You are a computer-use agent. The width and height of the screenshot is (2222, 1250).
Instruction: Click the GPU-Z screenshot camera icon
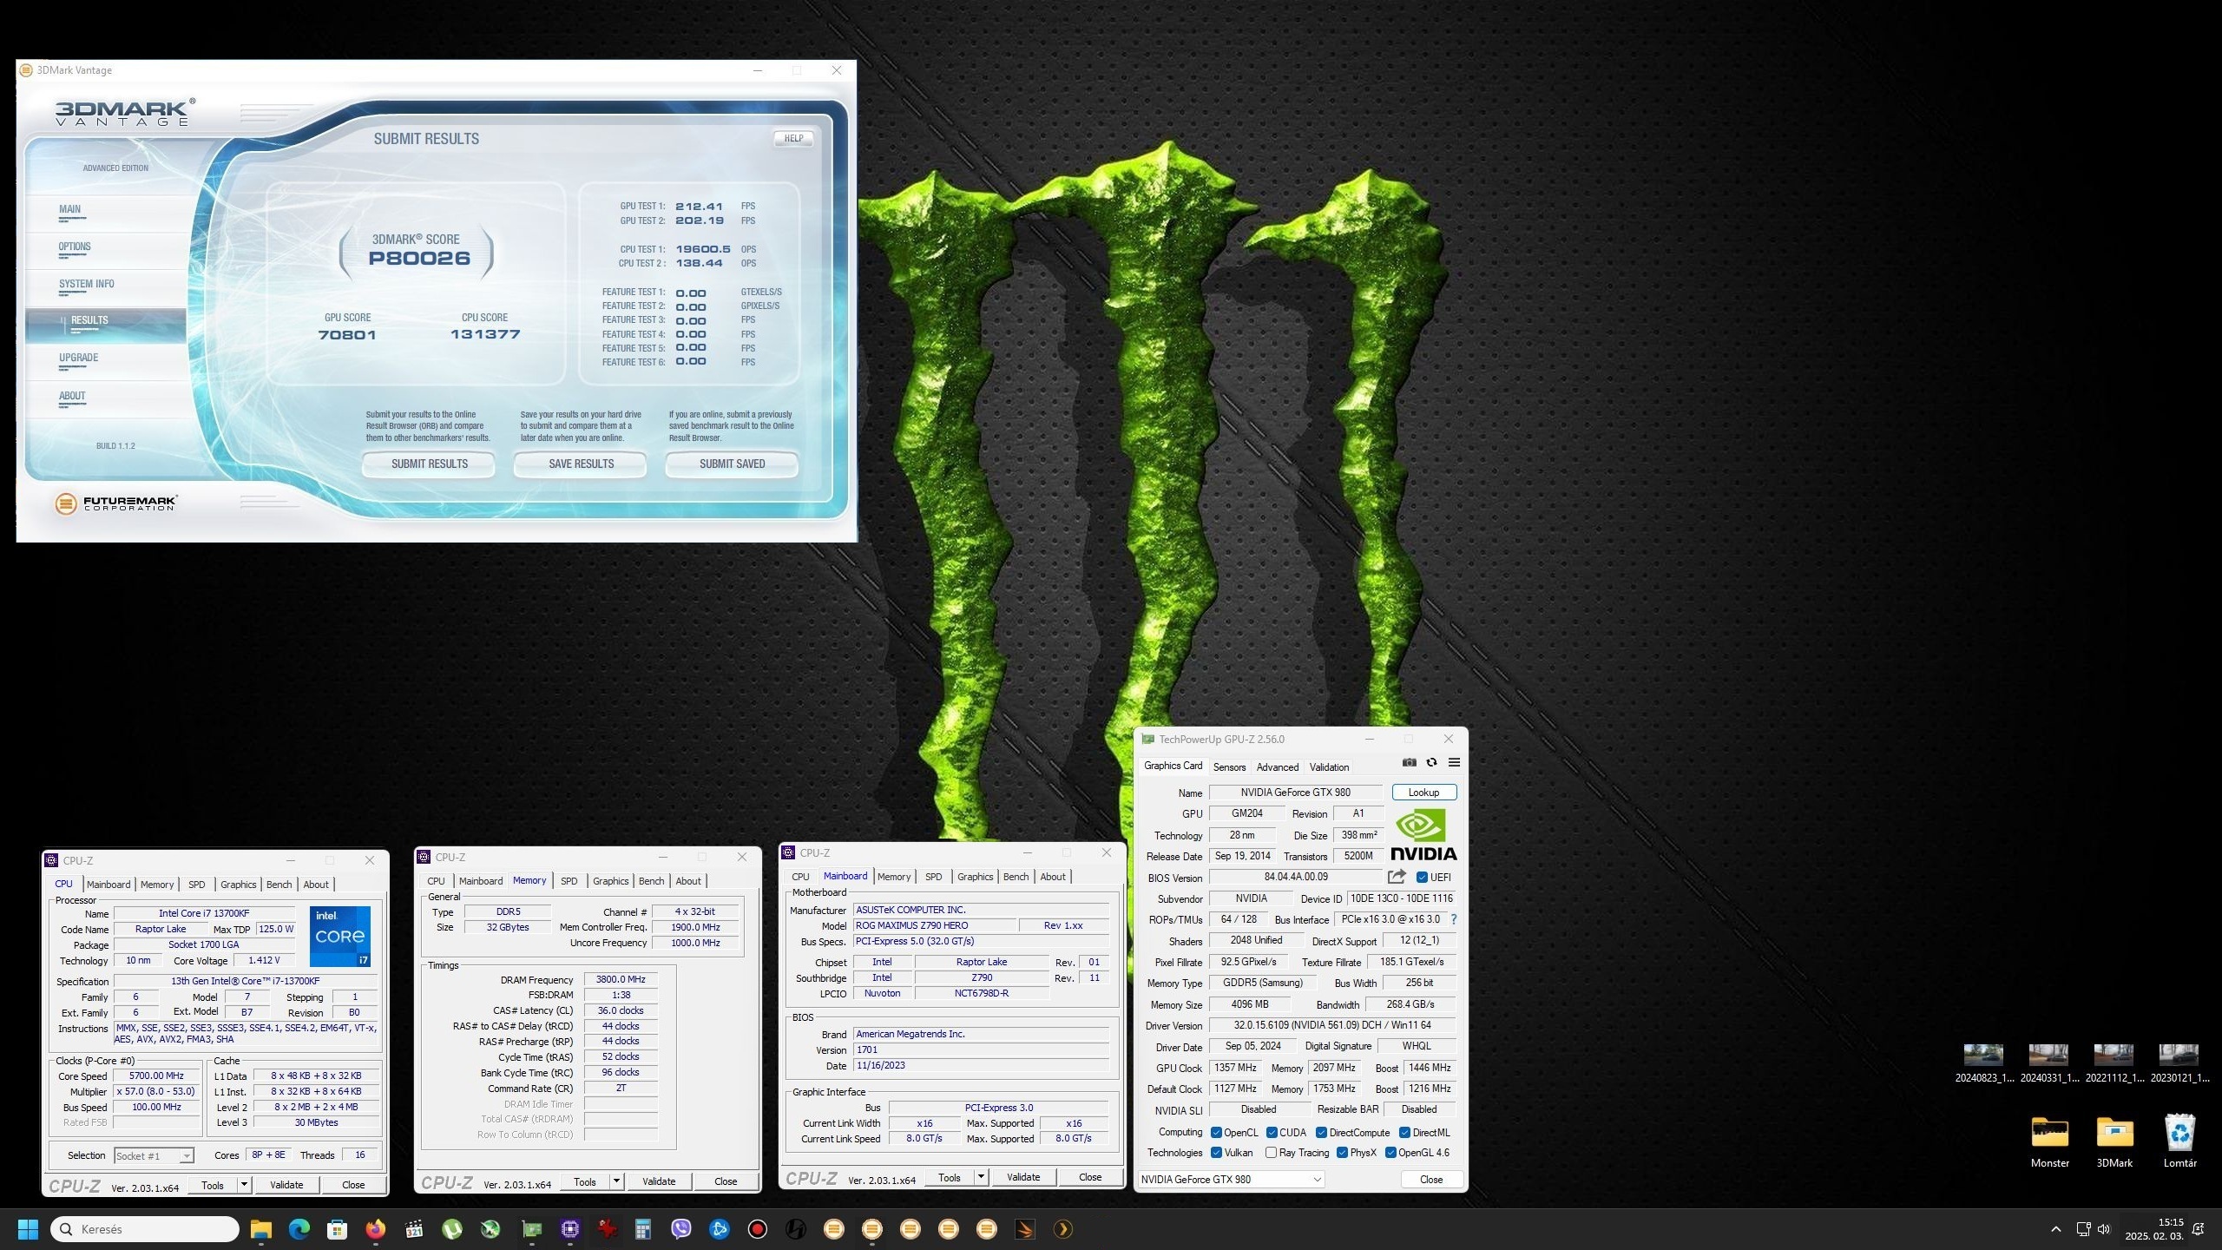point(1410,762)
